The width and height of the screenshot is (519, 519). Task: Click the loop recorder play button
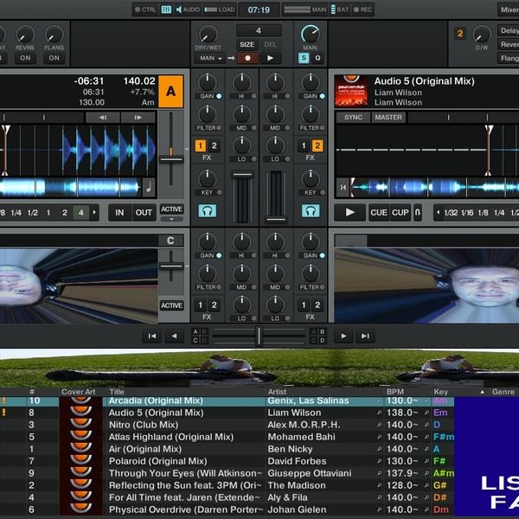coord(270,58)
